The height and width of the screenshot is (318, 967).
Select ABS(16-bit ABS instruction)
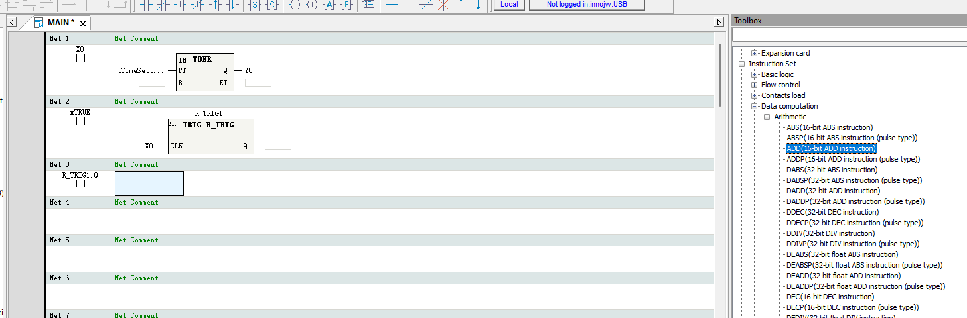[830, 127]
